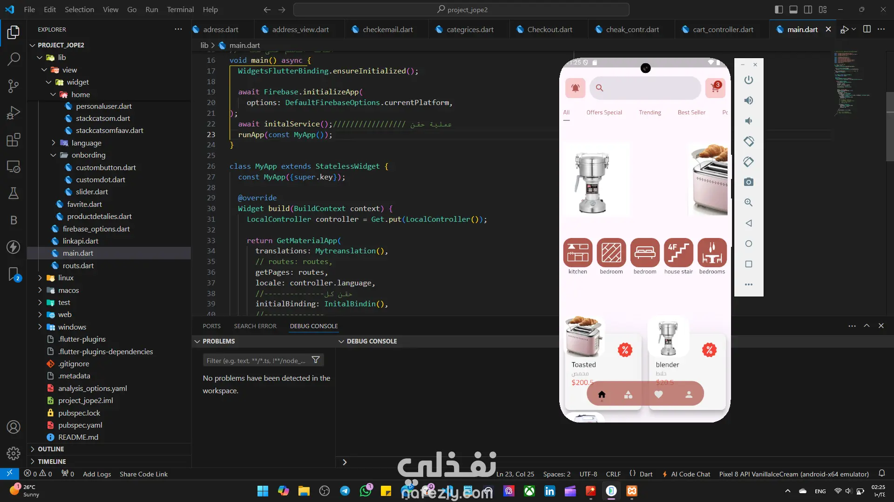
Task: Take an emulator screenshot with camera icon
Action: [x=748, y=182]
